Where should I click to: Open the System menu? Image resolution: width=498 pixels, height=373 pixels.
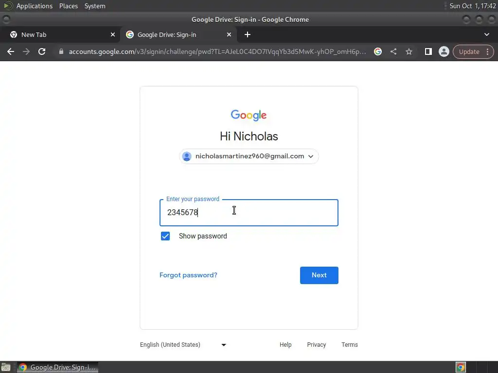[x=95, y=6]
